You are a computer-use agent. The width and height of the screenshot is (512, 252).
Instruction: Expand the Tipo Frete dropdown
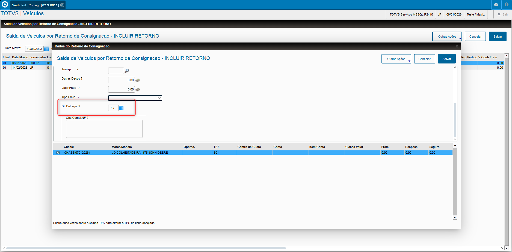click(159, 98)
